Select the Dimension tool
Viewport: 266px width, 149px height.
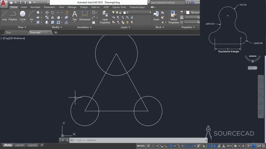coord(85,16)
